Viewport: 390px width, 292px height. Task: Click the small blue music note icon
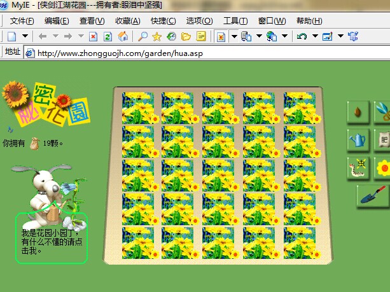pyautogui.click(x=10, y=130)
